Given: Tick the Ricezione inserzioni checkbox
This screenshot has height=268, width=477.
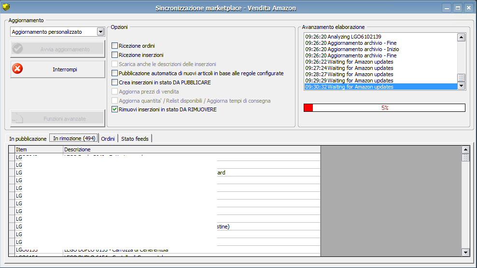Looking at the screenshot, I should [x=115, y=55].
